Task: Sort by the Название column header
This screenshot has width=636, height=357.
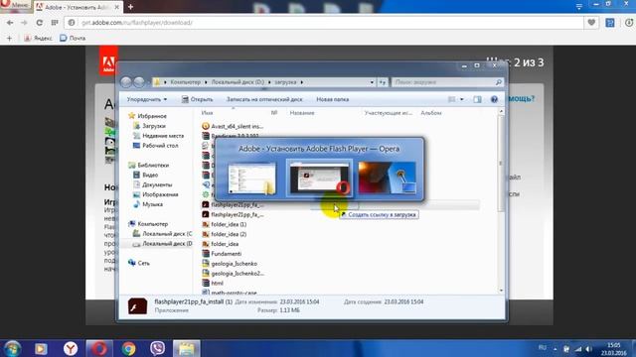Action: (x=302, y=113)
